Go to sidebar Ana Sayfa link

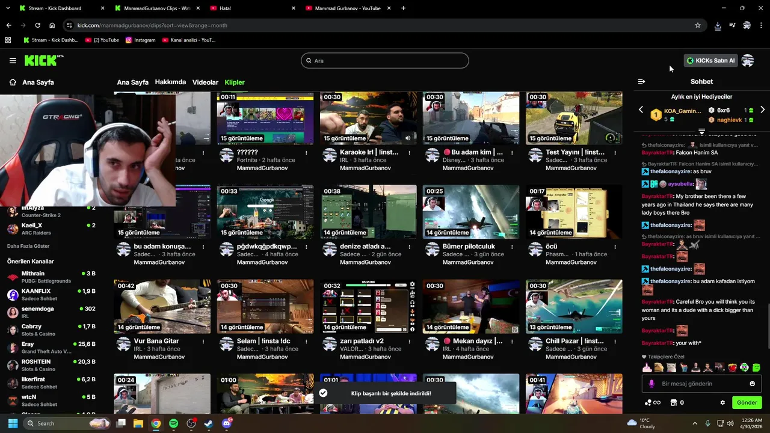31,82
